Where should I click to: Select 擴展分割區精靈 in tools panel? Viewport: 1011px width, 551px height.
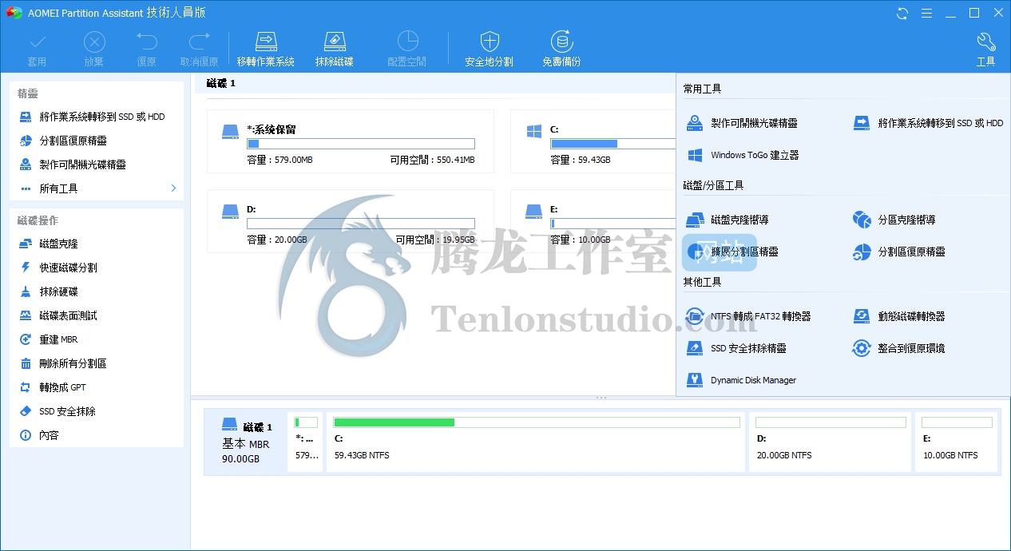pyautogui.click(x=732, y=252)
